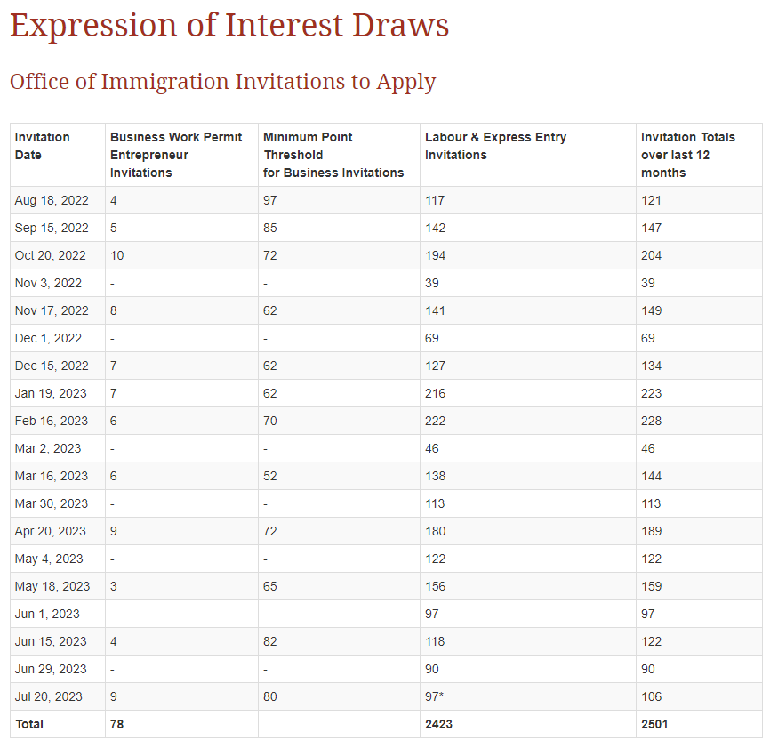Viewport: 770px width, 748px height.
Task: Click the Feb 16, 2023 date cell
Action: (x=52, y=421)
